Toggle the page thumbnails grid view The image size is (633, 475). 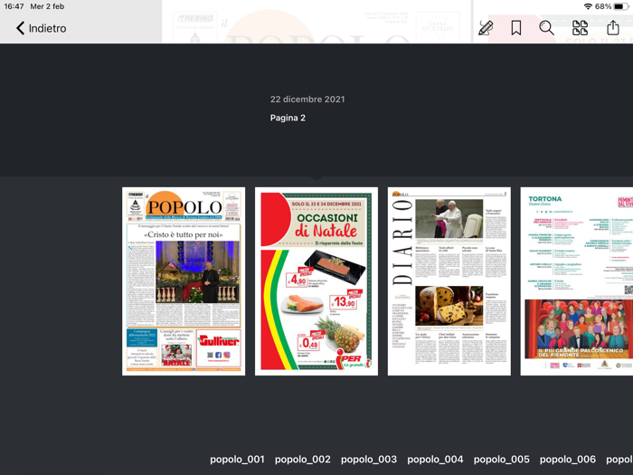click(581, 28)
